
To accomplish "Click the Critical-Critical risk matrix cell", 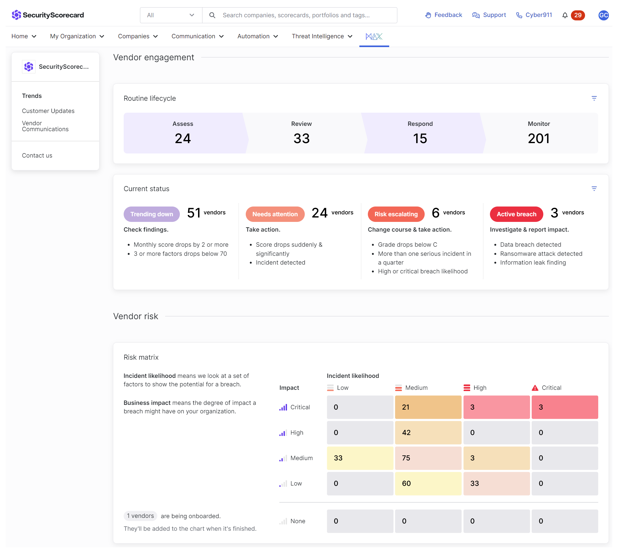I will point(565,407).
